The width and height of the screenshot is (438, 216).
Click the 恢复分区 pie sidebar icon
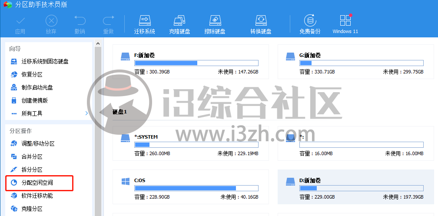pyautogui.click(x=14, y=75)
